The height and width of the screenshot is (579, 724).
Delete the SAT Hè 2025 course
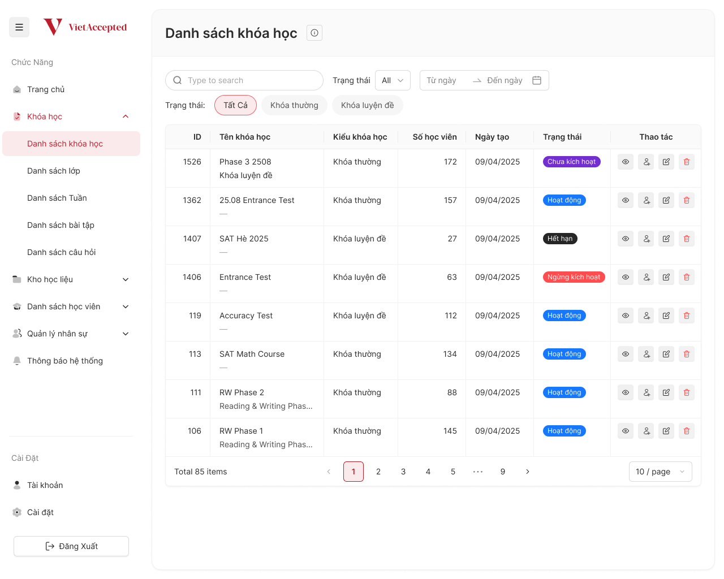[x=687, y=239]
